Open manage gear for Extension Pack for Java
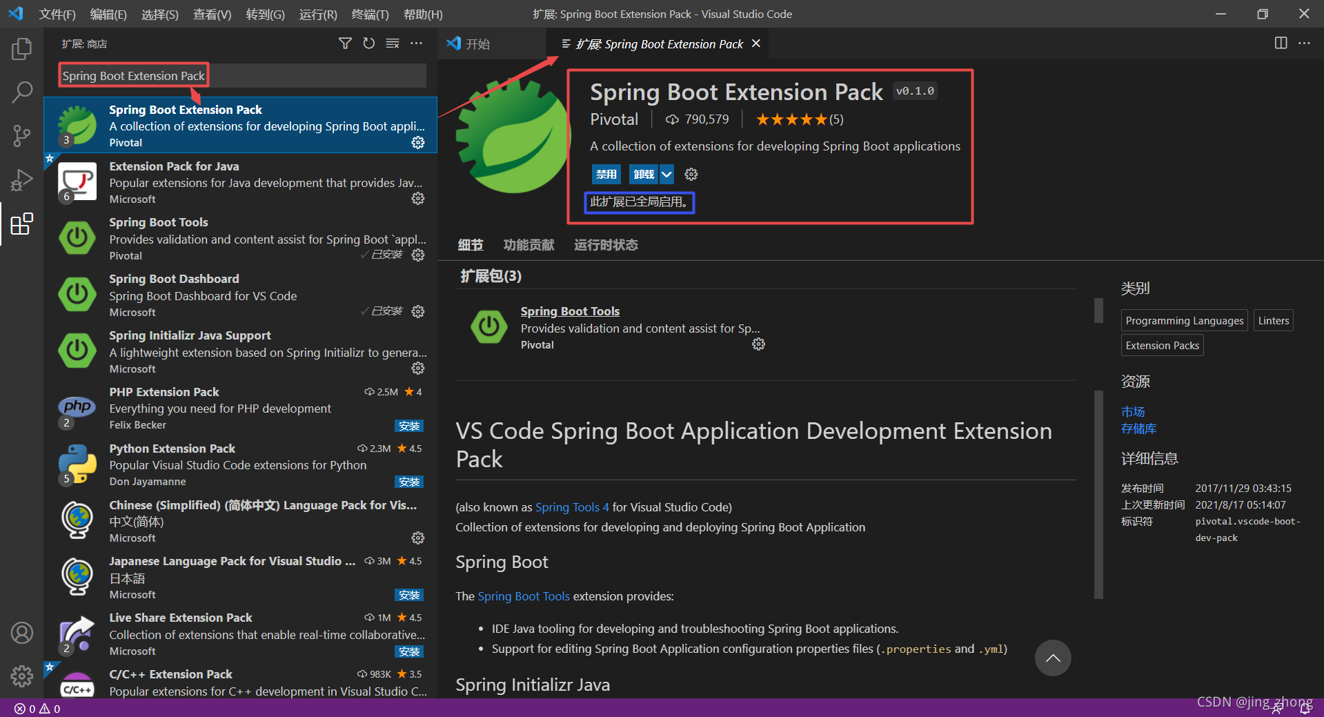 click(418, 199)
